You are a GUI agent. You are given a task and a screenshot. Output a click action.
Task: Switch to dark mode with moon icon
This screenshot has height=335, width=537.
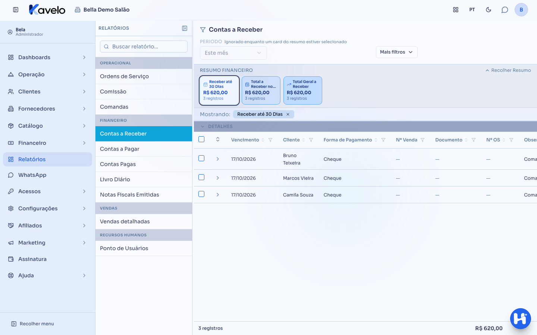pos(489,10)
